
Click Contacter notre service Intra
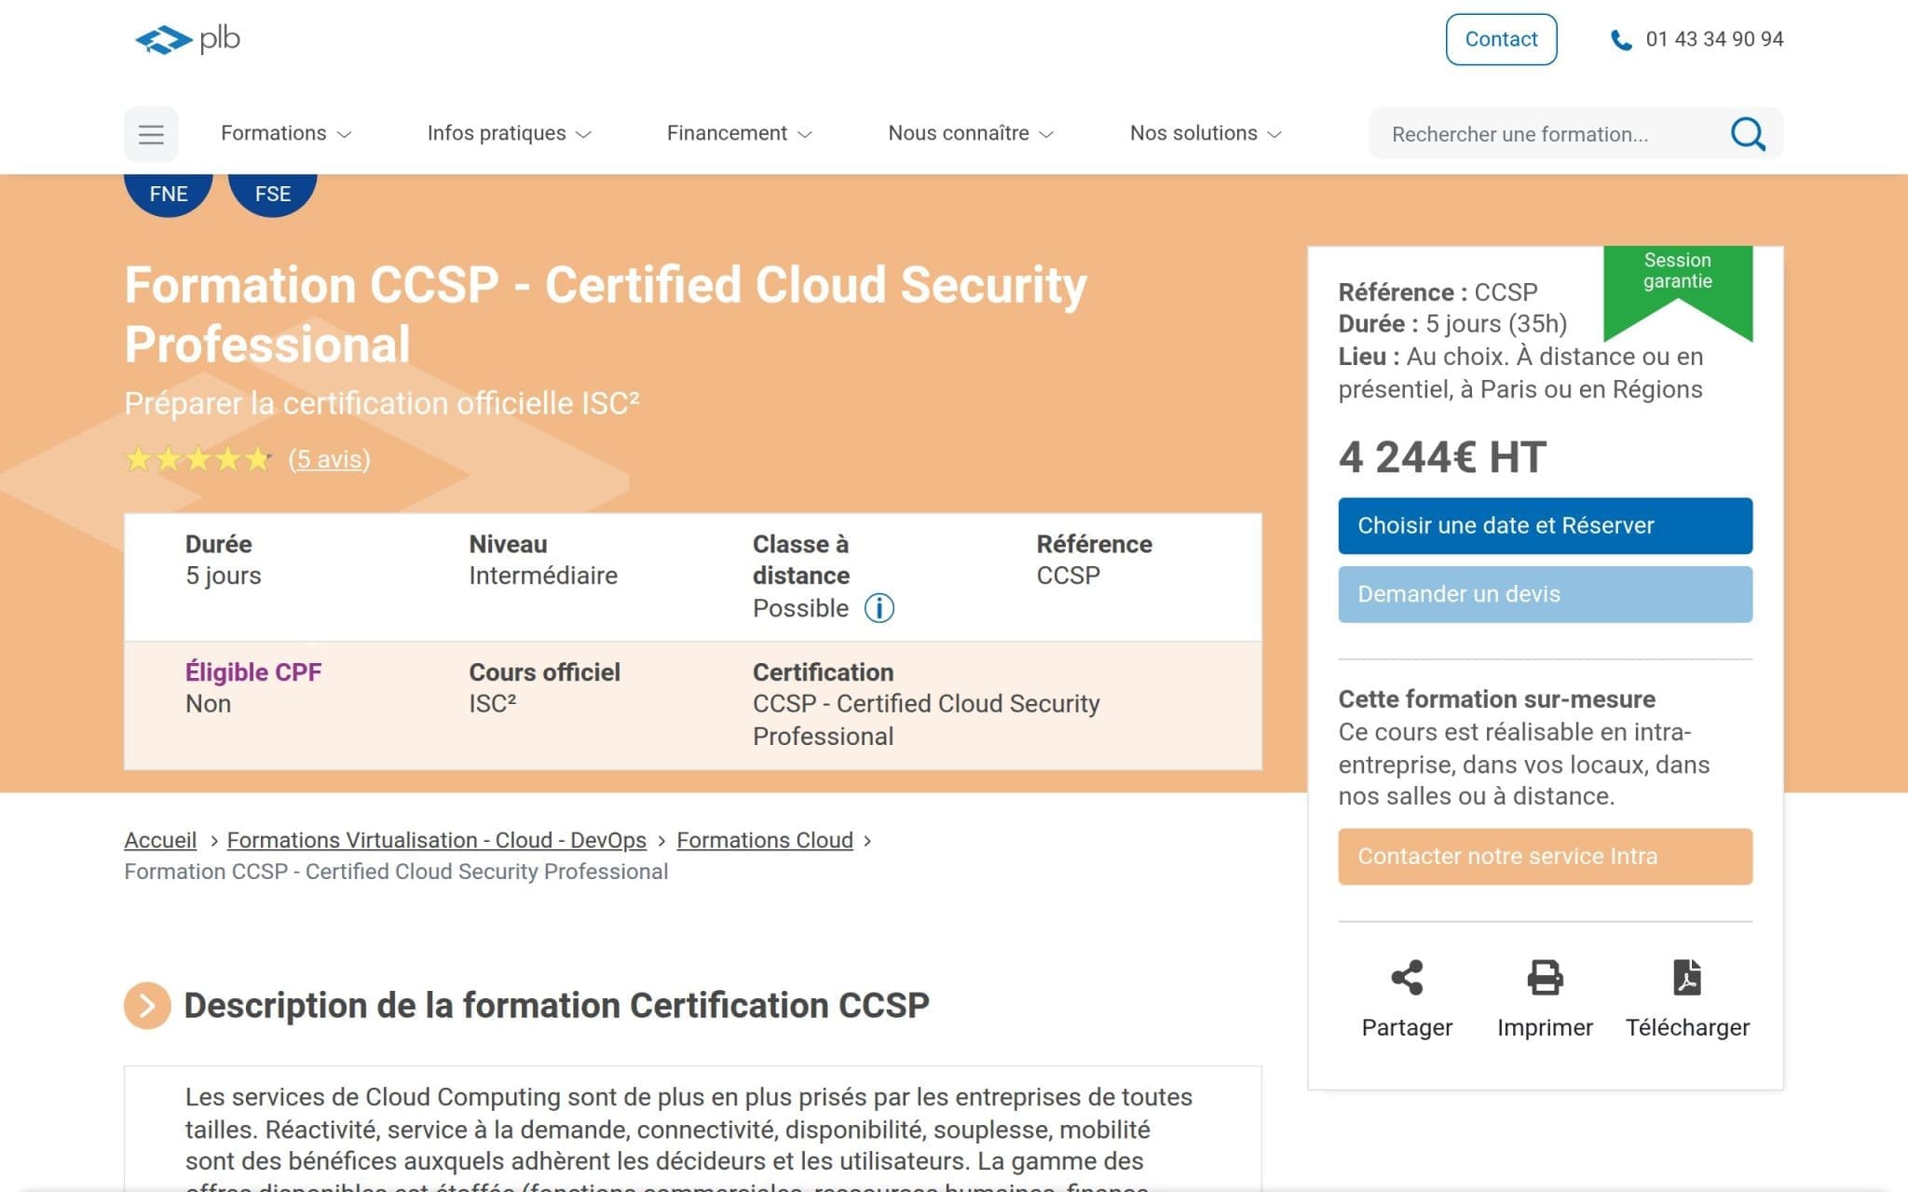(1545, 857)
